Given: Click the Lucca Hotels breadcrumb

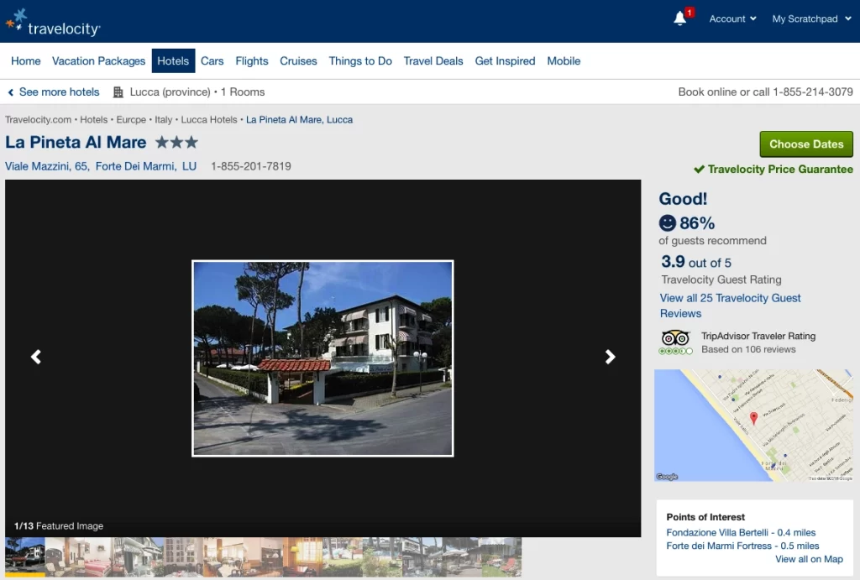Looking at the screenshot, I should 209,119.
